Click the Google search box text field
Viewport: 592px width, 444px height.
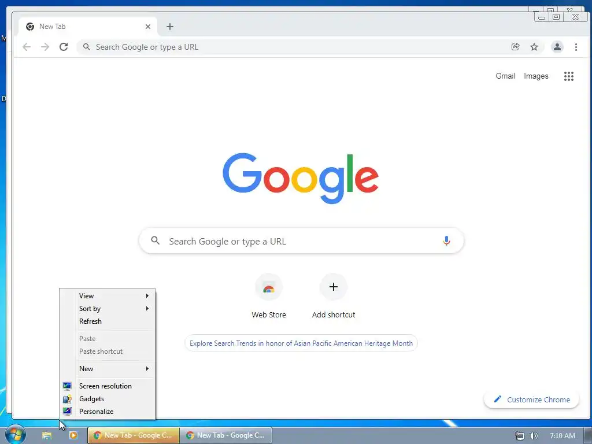[x=301, y=241]
